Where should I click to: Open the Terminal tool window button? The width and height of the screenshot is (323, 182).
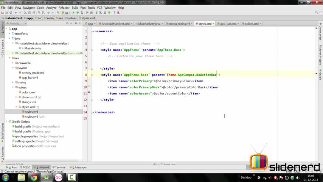(x=59, y=167)
